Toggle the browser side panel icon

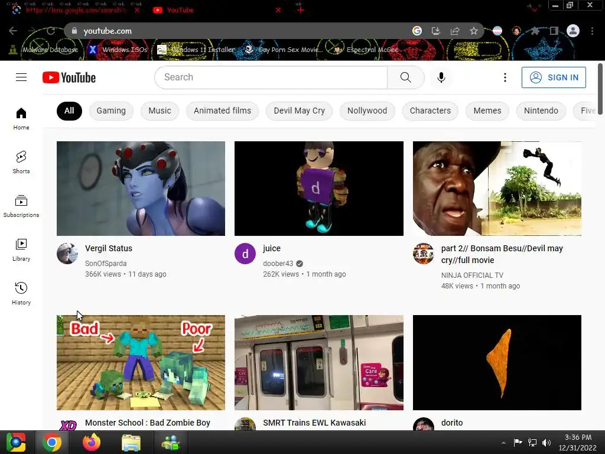(x=554, y=31)
